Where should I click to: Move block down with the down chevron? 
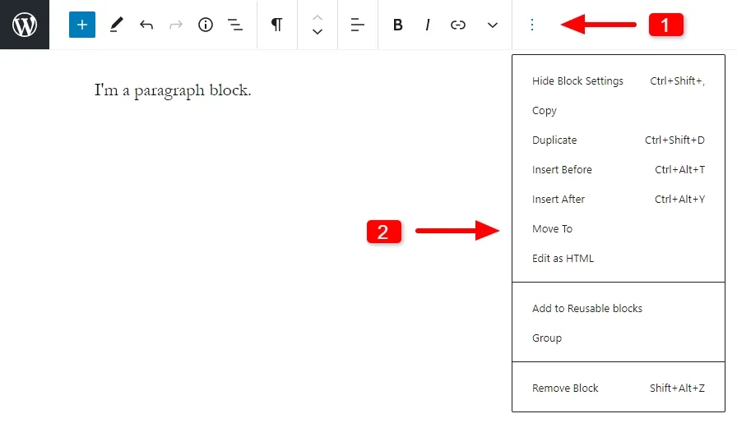click(318, 33)
